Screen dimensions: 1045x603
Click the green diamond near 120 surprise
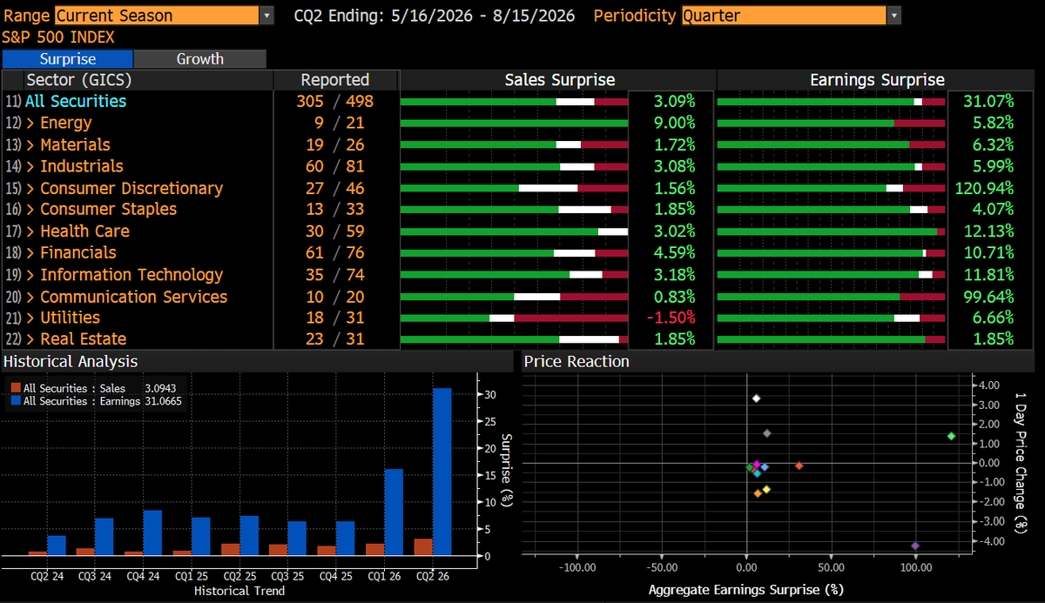coord(951,436)
